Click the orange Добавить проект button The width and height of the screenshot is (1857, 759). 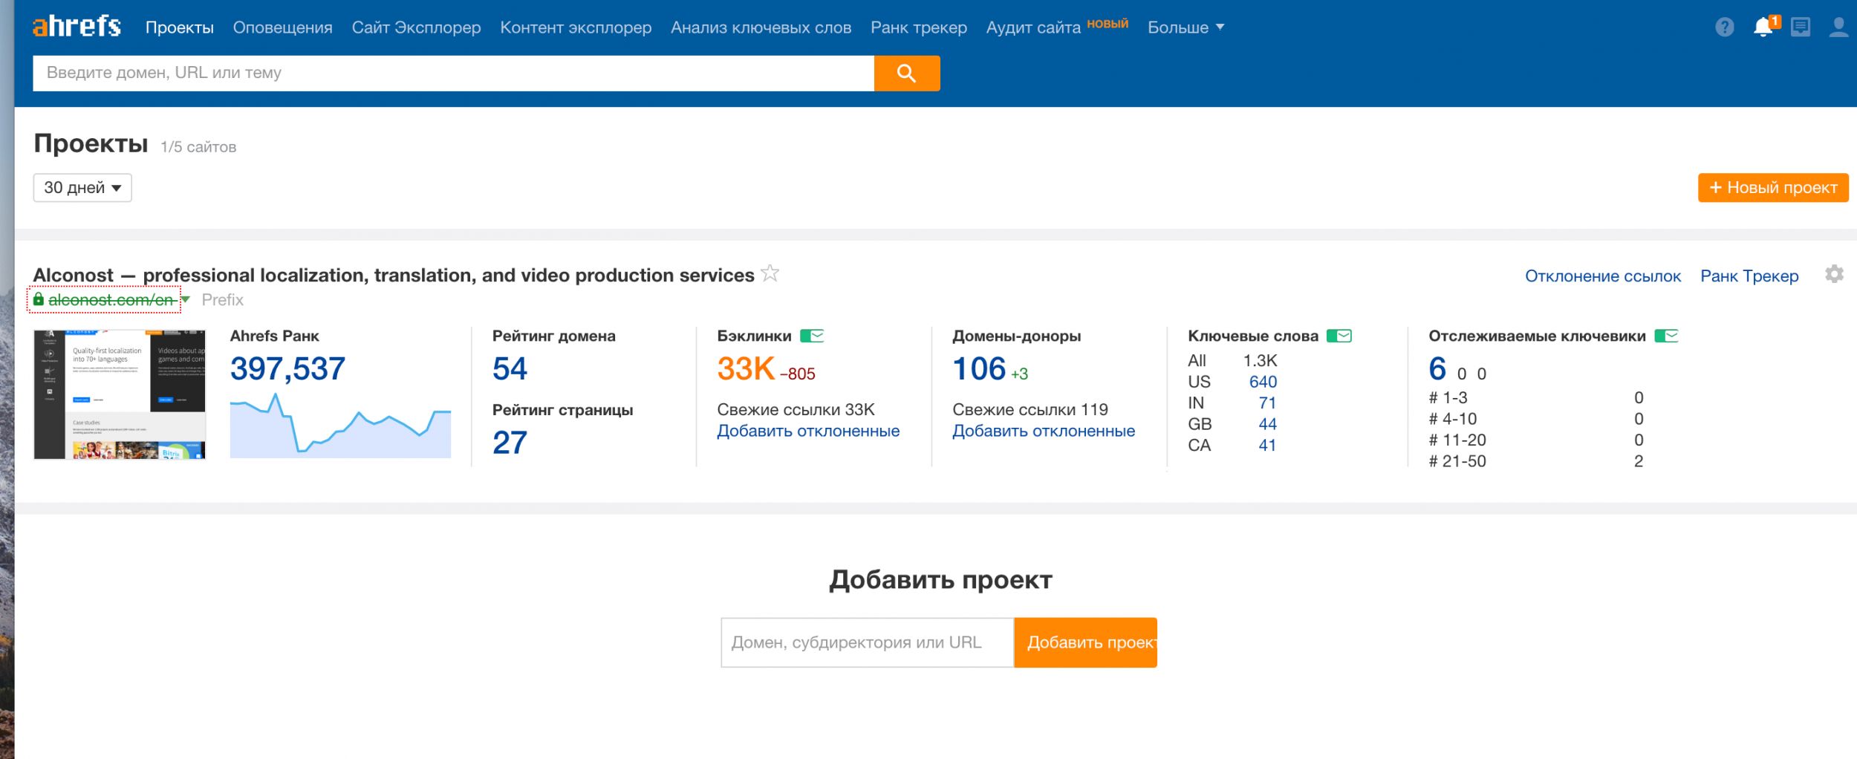click(x=1085, y=642)
